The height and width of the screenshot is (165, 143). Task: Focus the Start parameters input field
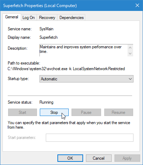click(x=89, y=137)
